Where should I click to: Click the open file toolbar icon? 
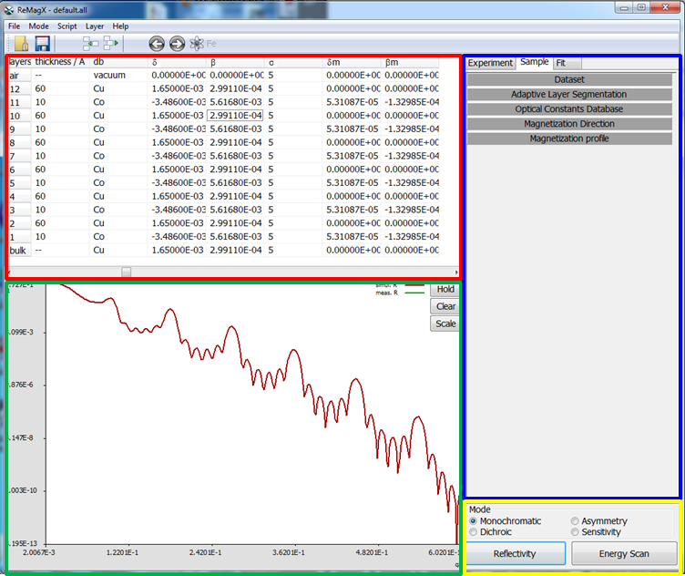point(21,43)
